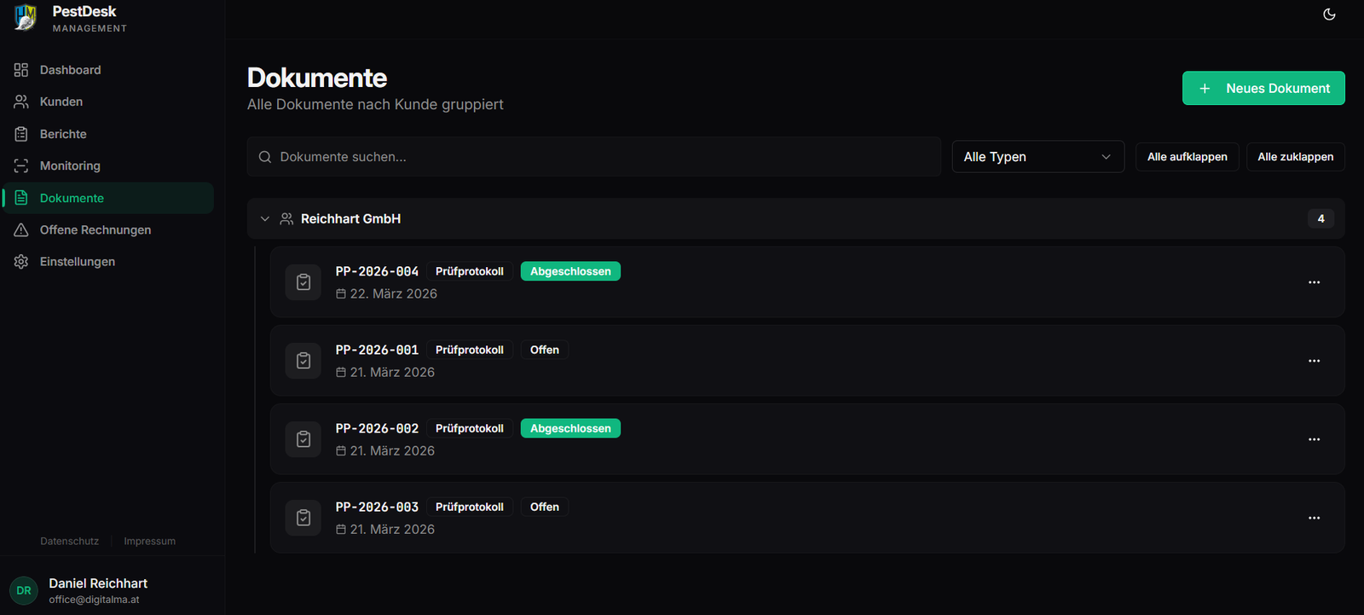Click the DR user avatar
The height and width of the screenshot is (615, 1364).
(24, 590)
